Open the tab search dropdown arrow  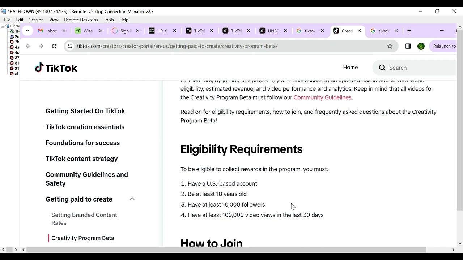(27, 31)
